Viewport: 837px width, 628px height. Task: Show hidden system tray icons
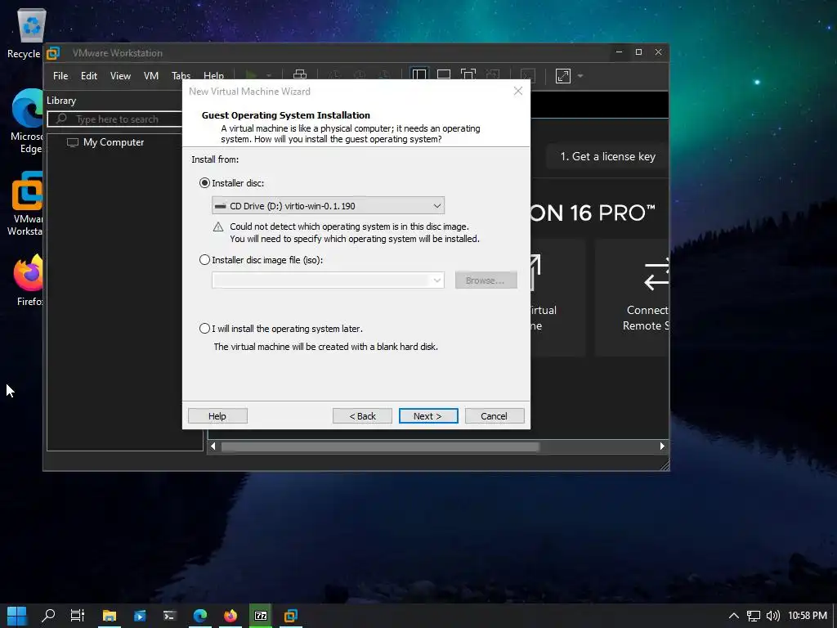(x=734, y=616)
